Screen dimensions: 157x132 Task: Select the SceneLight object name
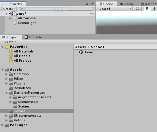tap(27, 23)
